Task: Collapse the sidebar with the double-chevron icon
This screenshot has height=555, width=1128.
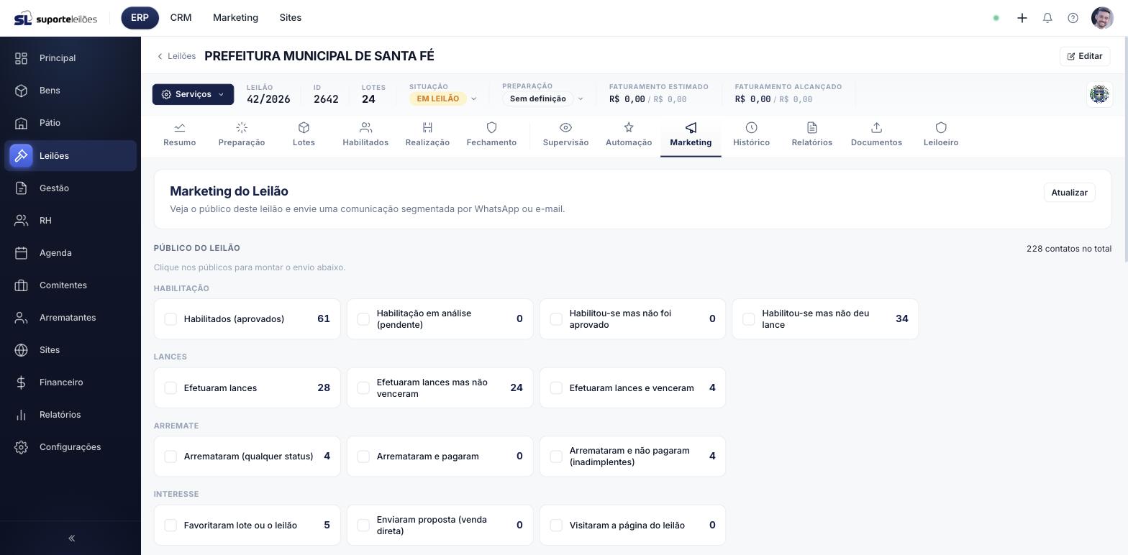Action: click(71, 538)
